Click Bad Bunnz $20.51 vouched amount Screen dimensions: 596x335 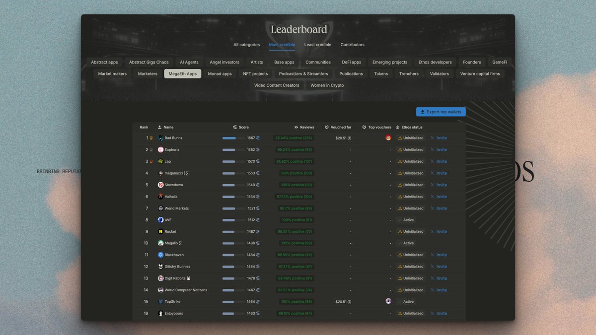(x=343, y=138)
